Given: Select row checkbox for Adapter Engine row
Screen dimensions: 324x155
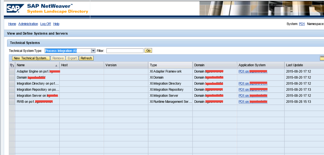Looking at the screenshot, I should pyautogui.click(x=12, y=71).
